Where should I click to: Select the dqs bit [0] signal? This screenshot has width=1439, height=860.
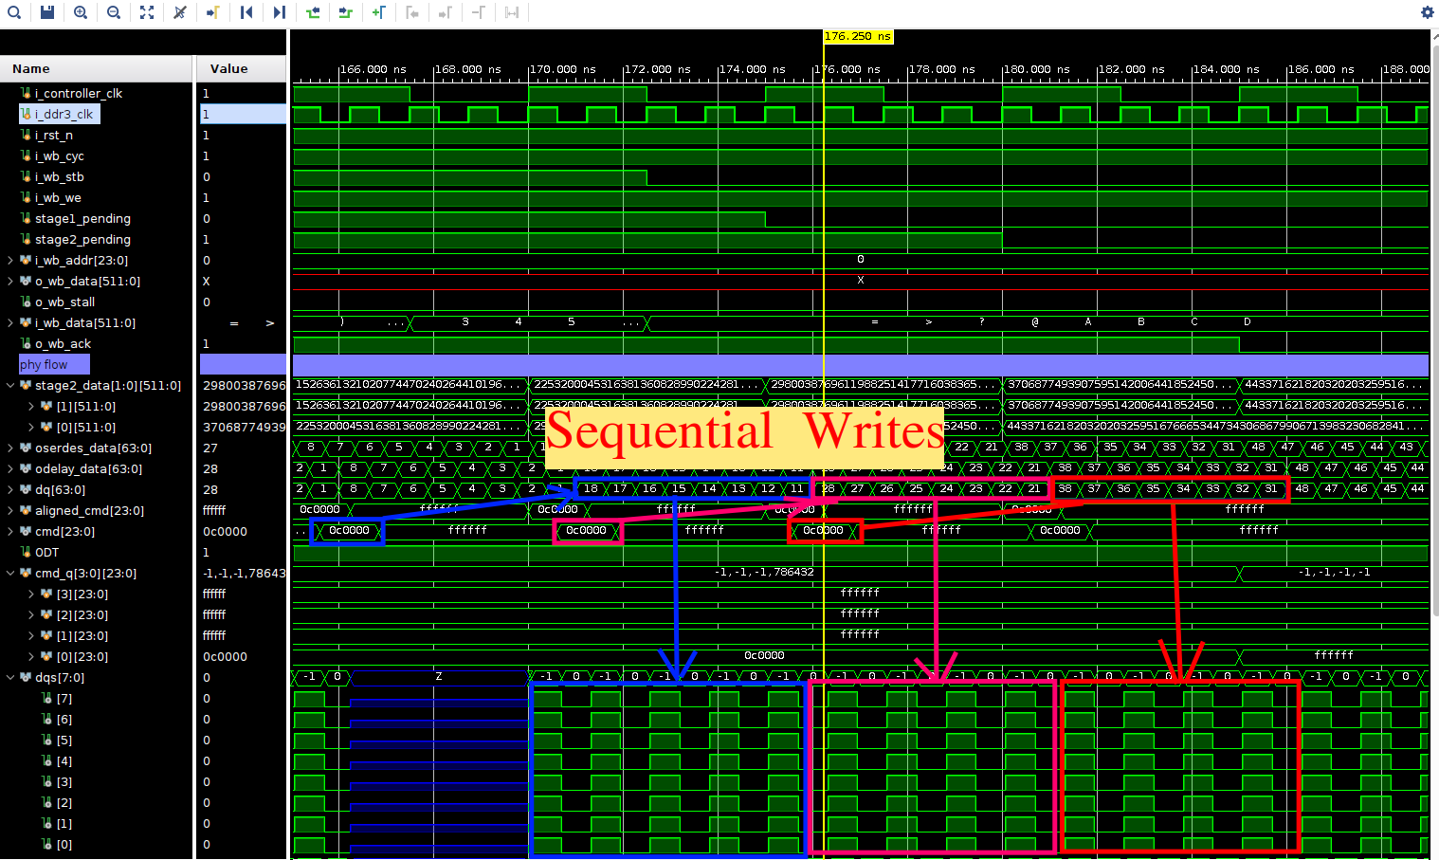click(x=64, y=844)
